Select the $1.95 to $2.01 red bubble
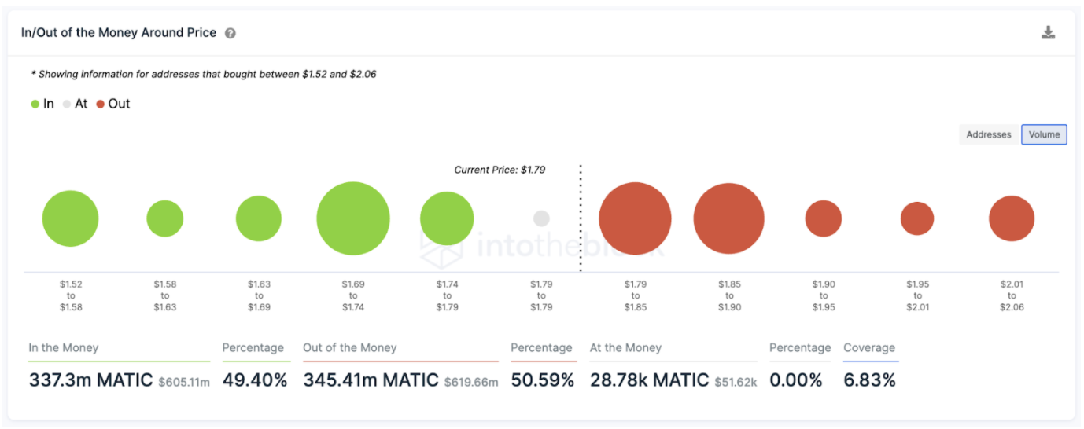The width and height of the screenshot is (1084, 429). coord(917,218)
